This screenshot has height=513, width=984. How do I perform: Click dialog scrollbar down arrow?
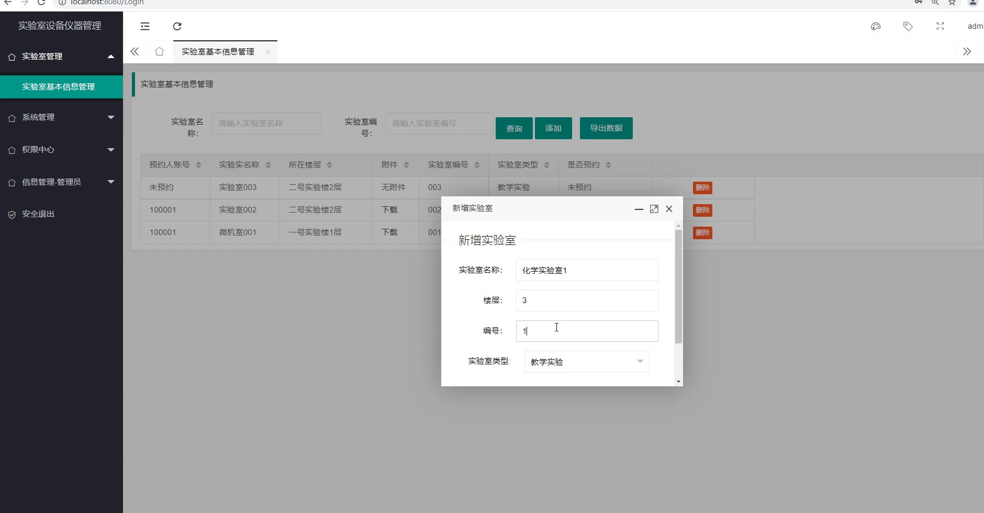coord(678,382)
